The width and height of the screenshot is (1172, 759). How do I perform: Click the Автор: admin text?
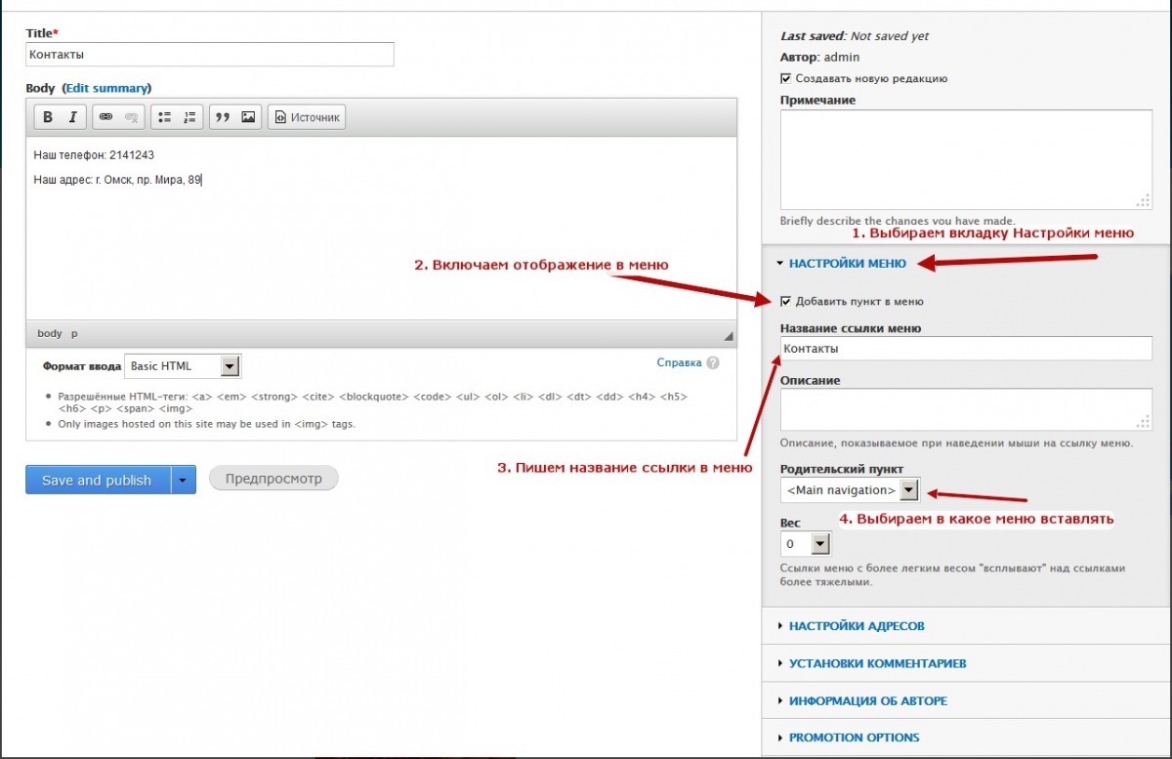[820, 57]
